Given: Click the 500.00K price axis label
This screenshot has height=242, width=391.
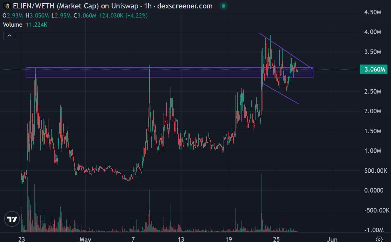Looking at the screenshot, I should click(376, 171).
